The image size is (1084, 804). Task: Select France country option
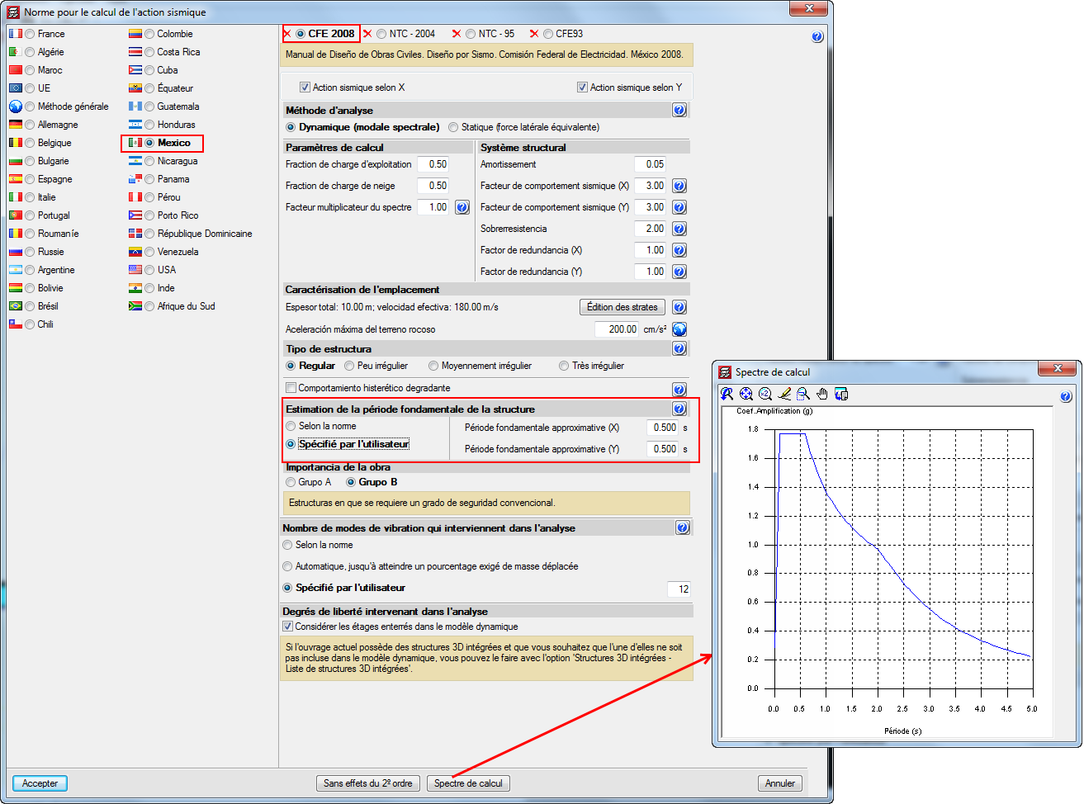click(x=30, y=34)
